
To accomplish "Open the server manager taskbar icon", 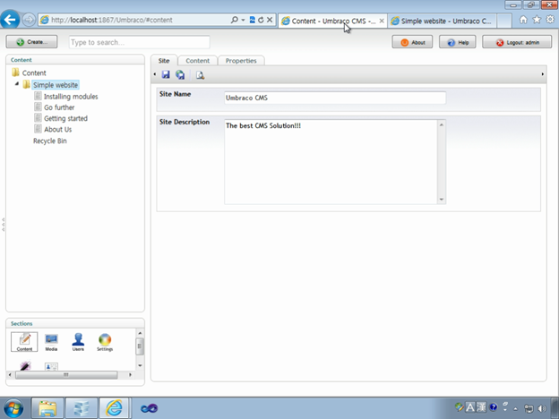I will (82, 408).
